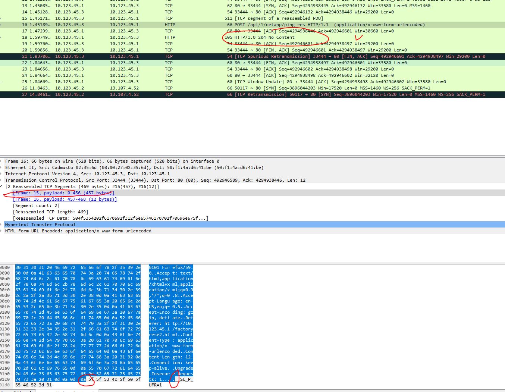Expand the Hypertext Transfer Protocol section
505x392 pixels.
pos(2,224)
